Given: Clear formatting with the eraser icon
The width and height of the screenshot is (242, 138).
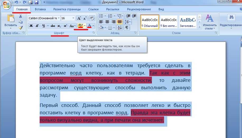Looking at the screenshot, I should point(92,18).
